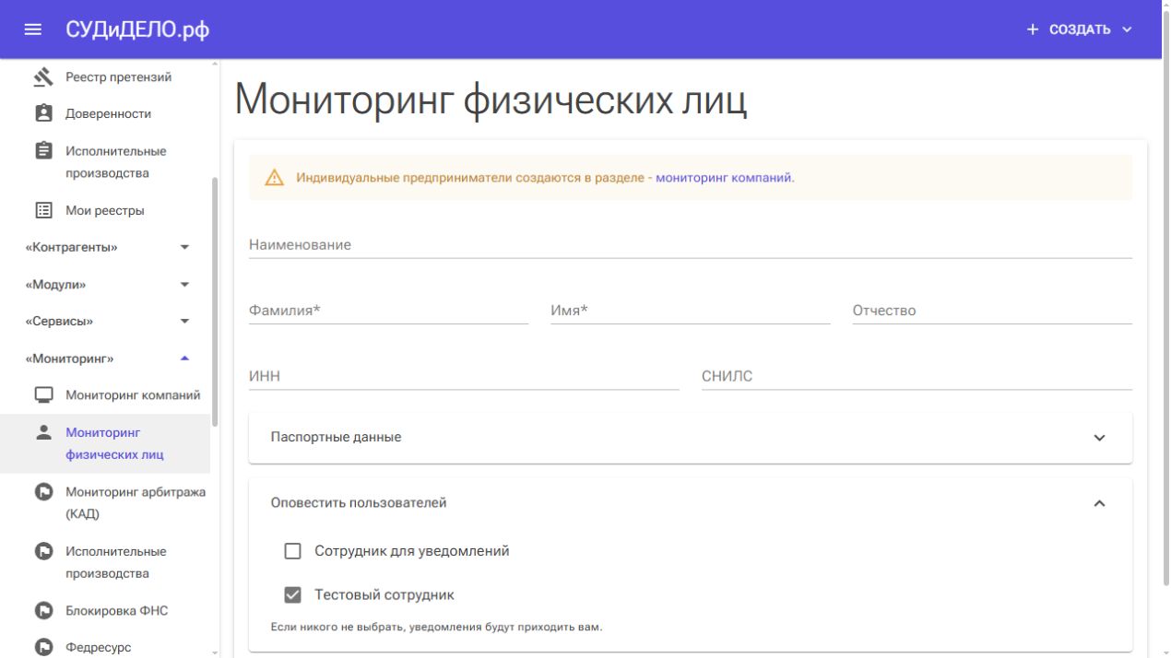Select Мониторинг арбитража (КАД) item
1171x658 pixels.
(x=136, y=503)
